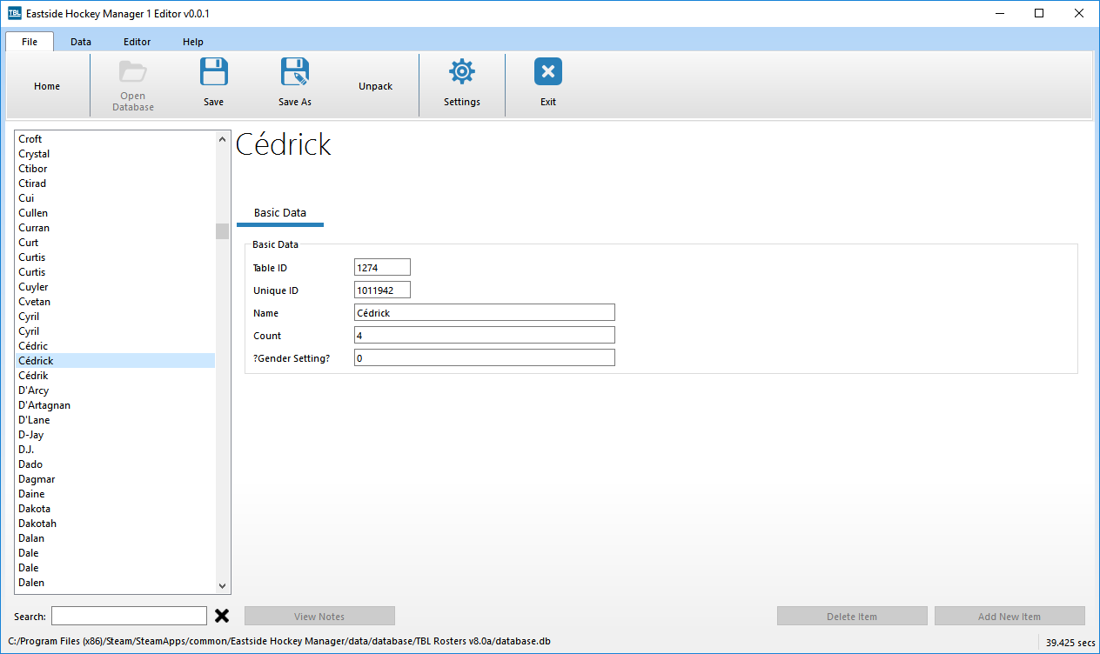Click the View Notes button

(319, 615)
